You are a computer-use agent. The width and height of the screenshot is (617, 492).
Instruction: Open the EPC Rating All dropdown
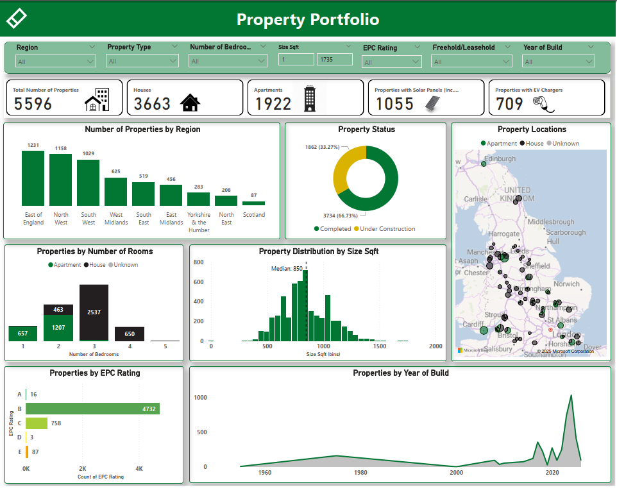point(391,62)
